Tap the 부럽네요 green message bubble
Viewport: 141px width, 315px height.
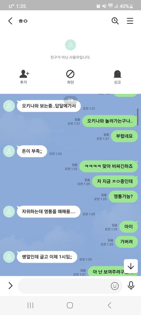click(x=124, y=136)
